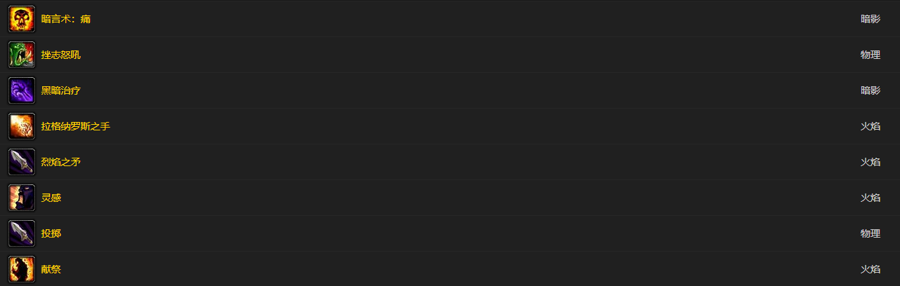This screenshot has height=286, width=900.
Task: Open the 献祭 spell link
Action: coord(51,269)
